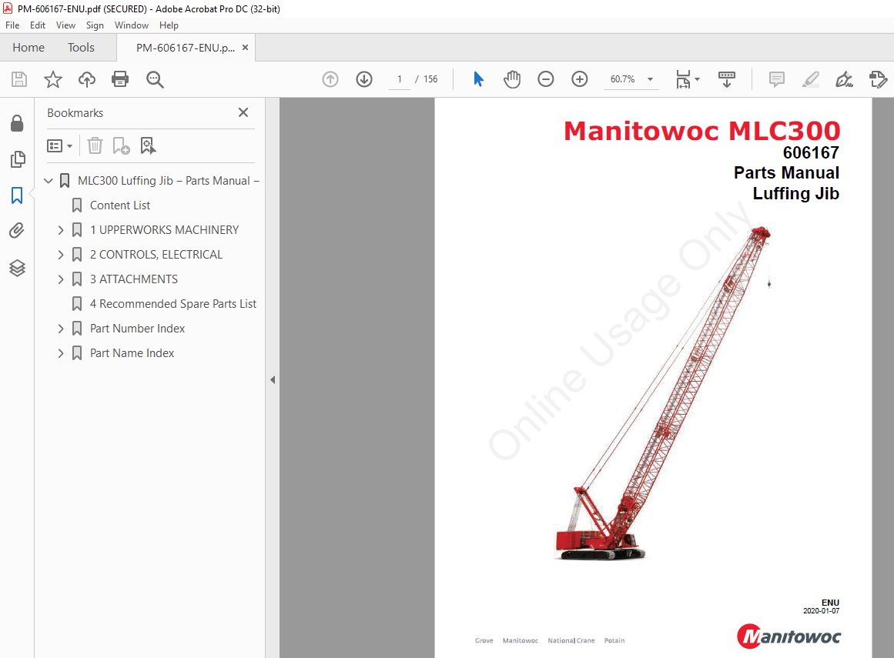Open the Attachments paperclip panel

pyautogui.click(x=17, y=230)
